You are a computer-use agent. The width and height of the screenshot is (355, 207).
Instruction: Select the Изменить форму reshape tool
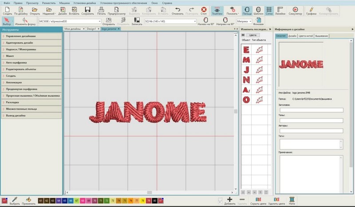[x=25, y=21]
